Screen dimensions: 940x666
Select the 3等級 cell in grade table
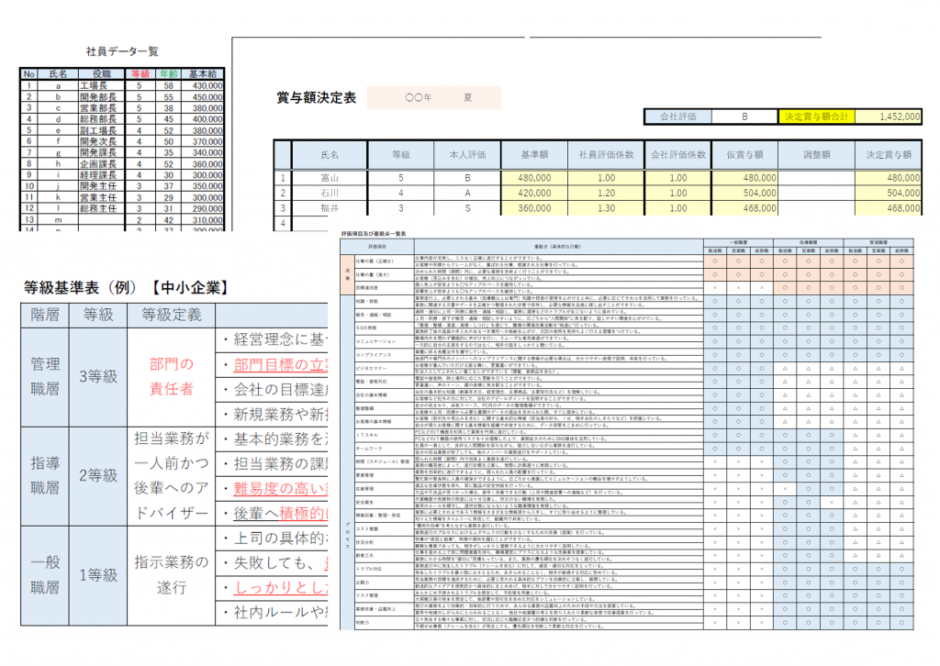point(96,375)
